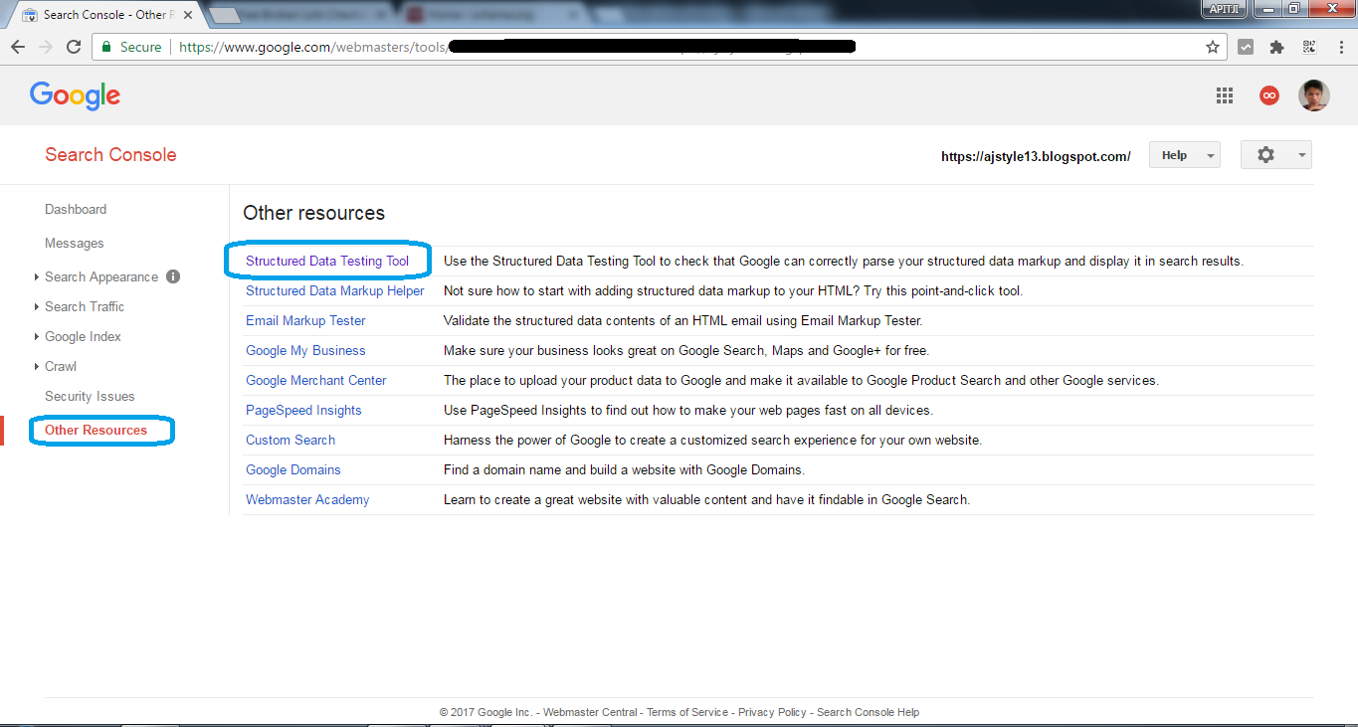The height and width of the screenshot is (727, 1358).
Task: Click the gray checkmark extension icon left of the puzzle piece
Action: point(1246,47)
